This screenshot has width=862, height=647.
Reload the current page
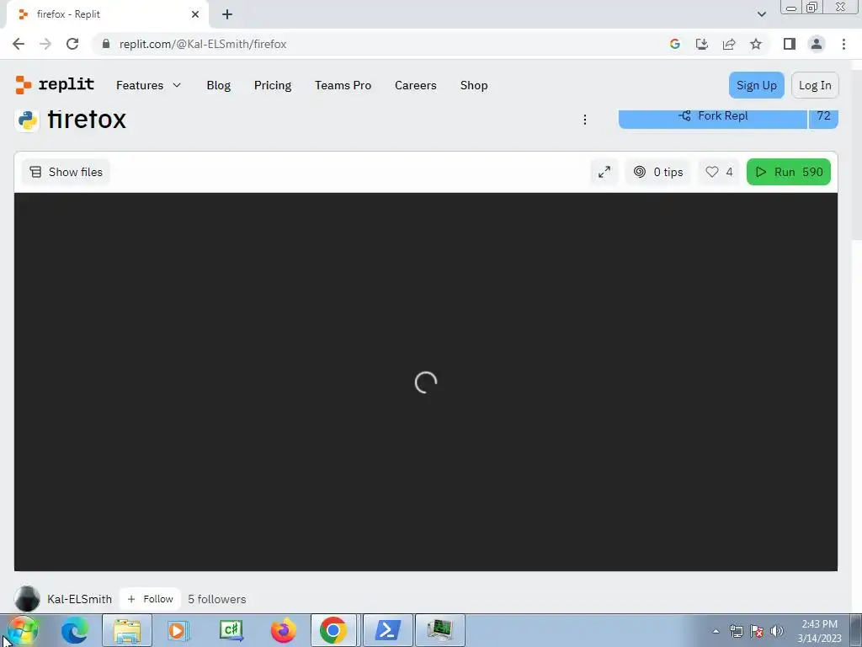[72, 44]
